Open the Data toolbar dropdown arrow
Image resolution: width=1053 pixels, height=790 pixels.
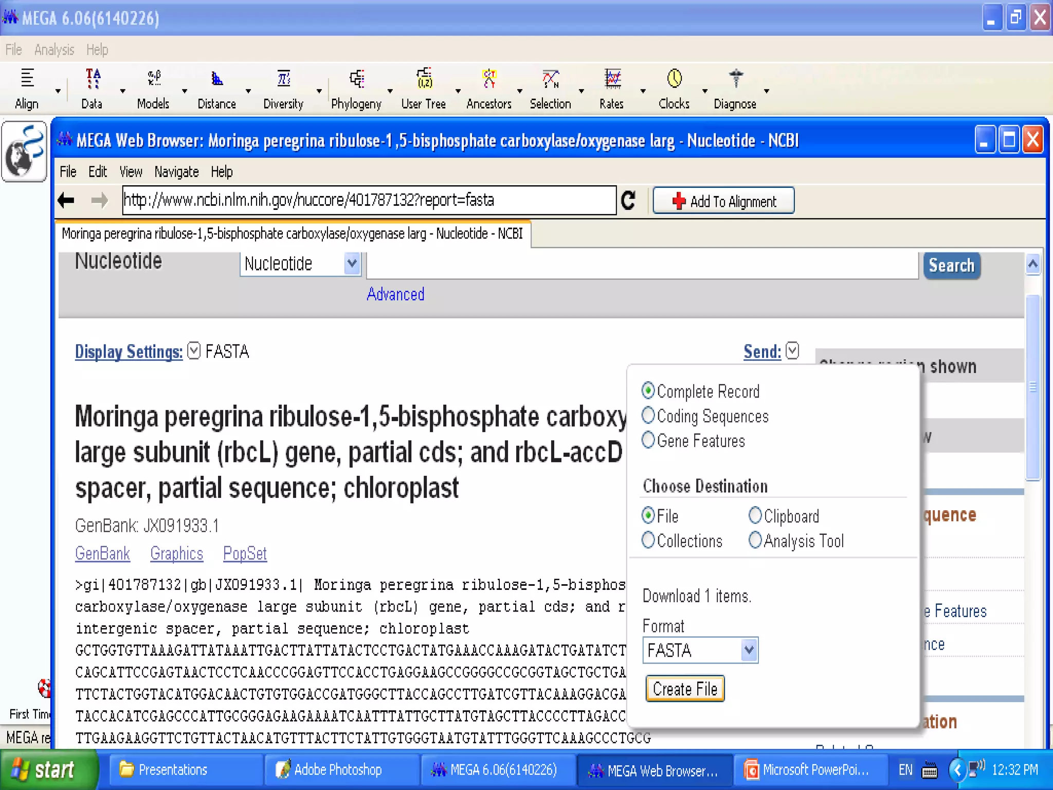click(122, 91)
